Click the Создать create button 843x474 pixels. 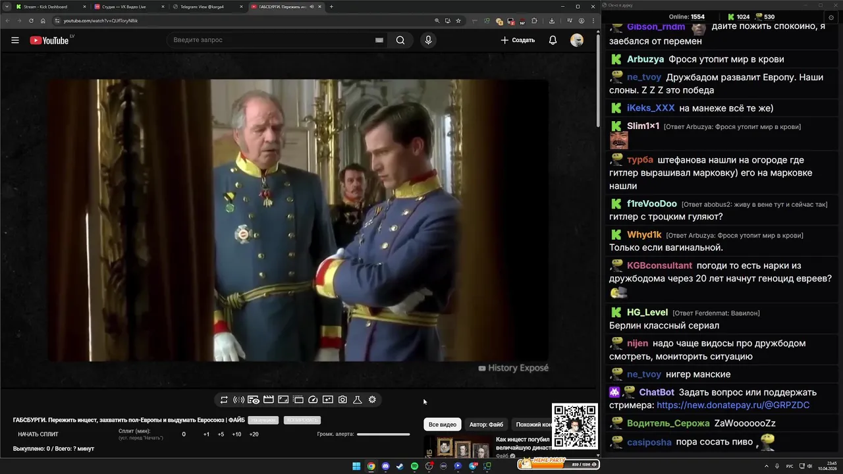coord(518,40)
